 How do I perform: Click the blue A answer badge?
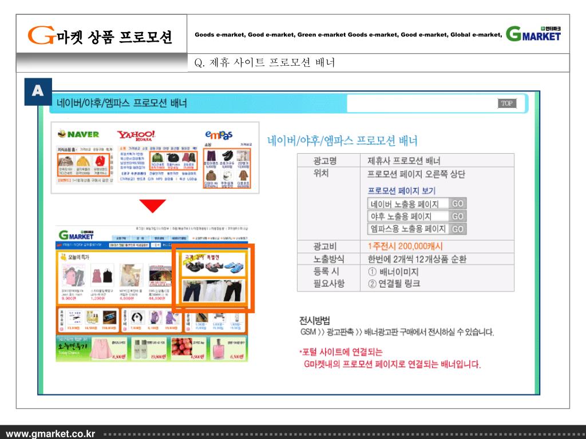point(38,92)
